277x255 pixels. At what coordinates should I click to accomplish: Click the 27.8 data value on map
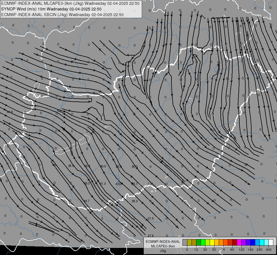tap(151, 236)
